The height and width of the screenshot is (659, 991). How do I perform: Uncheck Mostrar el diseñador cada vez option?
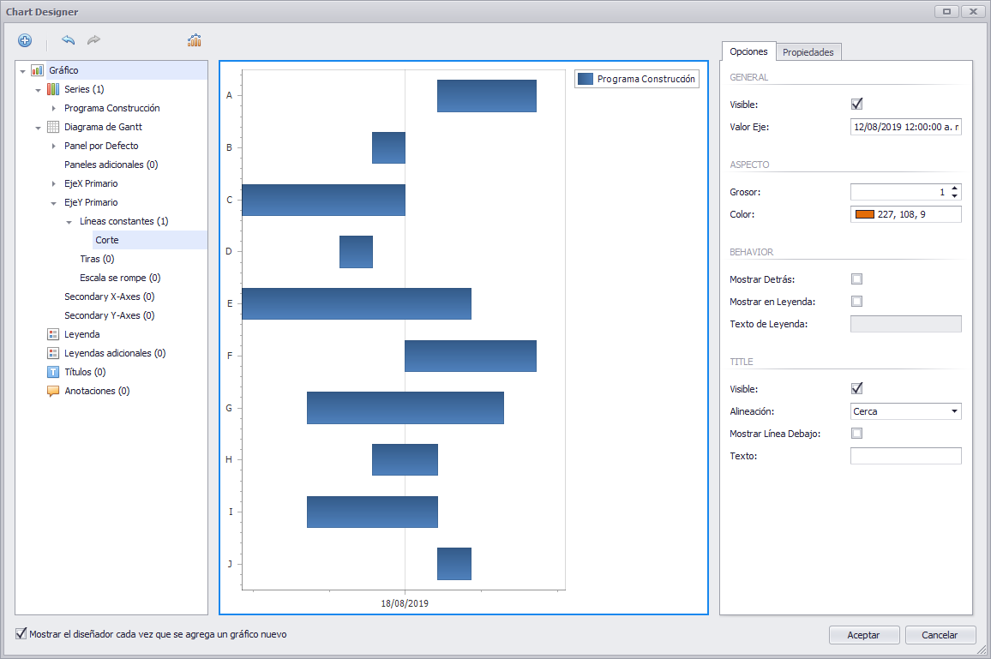click(x=18, y=635)
